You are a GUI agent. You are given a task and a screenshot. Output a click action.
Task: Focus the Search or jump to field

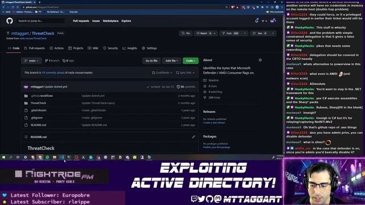[43, 21]
